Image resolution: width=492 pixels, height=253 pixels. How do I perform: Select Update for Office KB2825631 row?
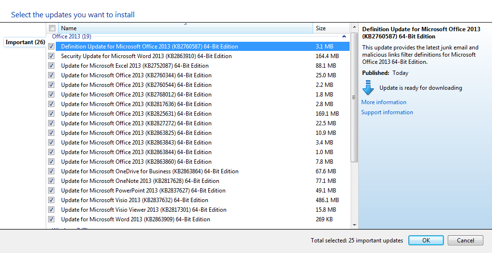click(x=202, y=114)
